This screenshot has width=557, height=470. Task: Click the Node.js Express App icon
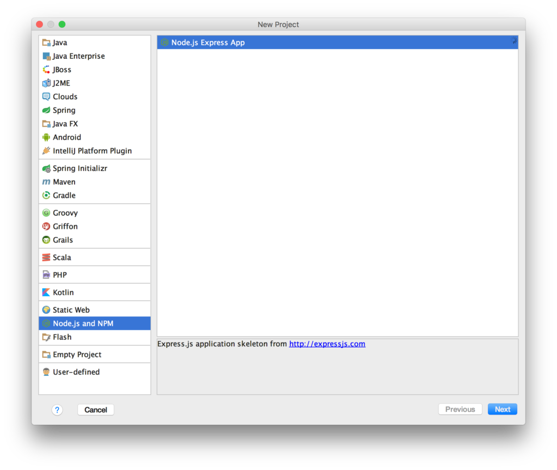(x=164, y=42)
